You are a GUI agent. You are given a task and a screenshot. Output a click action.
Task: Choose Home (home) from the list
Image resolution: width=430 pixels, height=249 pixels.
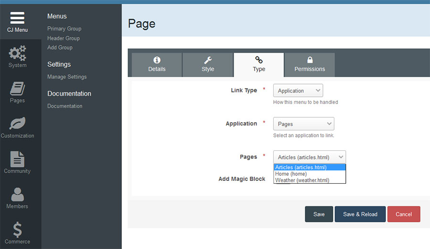(x=291, y=174)
